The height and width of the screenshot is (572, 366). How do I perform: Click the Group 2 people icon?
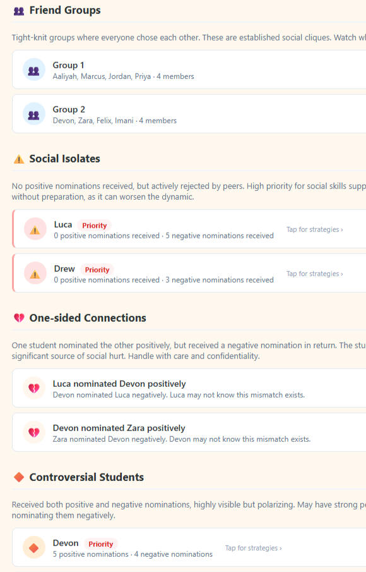click(34, 114)
